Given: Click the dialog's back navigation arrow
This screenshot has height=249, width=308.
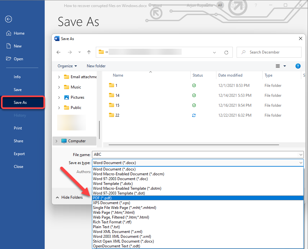Looking at the screenshot, I should point(58,52).
